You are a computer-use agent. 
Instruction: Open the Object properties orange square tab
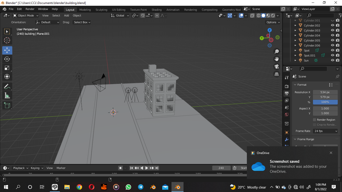[287, 132]
